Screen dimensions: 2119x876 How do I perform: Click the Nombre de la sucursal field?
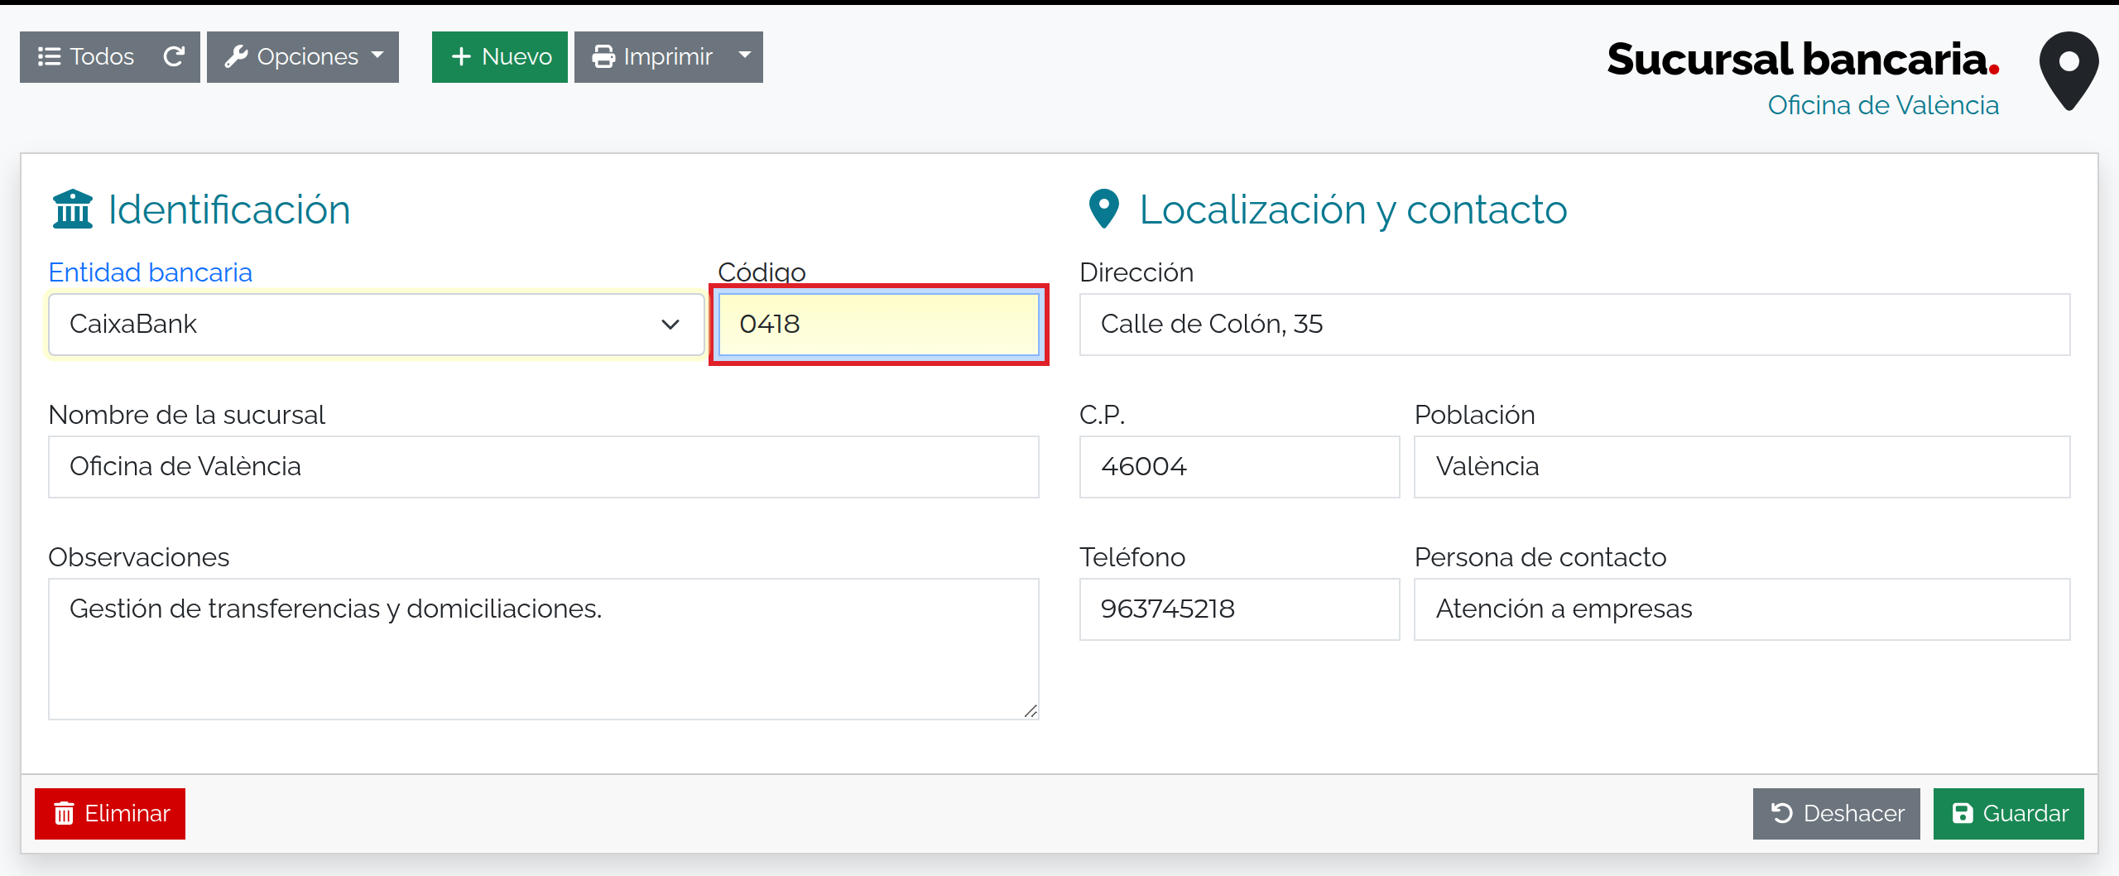pyautogui.click(x=544, y=466)
